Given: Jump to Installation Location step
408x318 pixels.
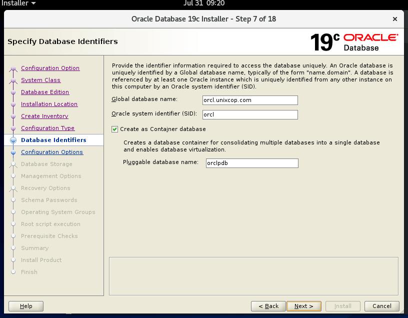Looking at the screenshot, I should click(49, 104).
